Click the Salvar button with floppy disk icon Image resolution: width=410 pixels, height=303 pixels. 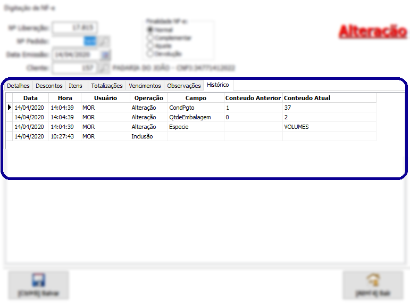coord(38,285)
